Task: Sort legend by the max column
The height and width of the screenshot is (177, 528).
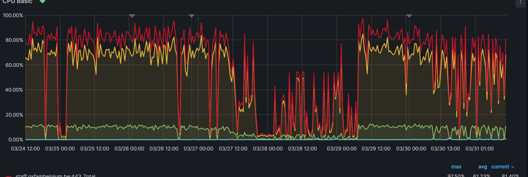Action: [x=456, y=167]
